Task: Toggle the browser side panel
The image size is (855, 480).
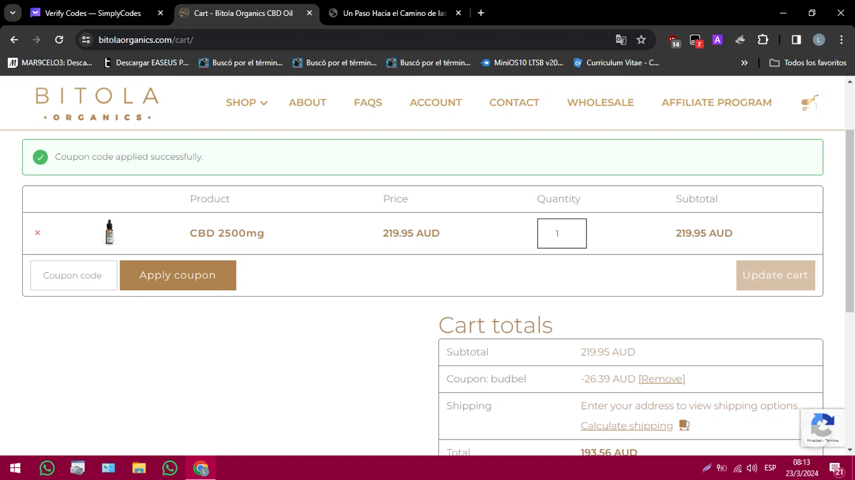Action: point(796,40)
